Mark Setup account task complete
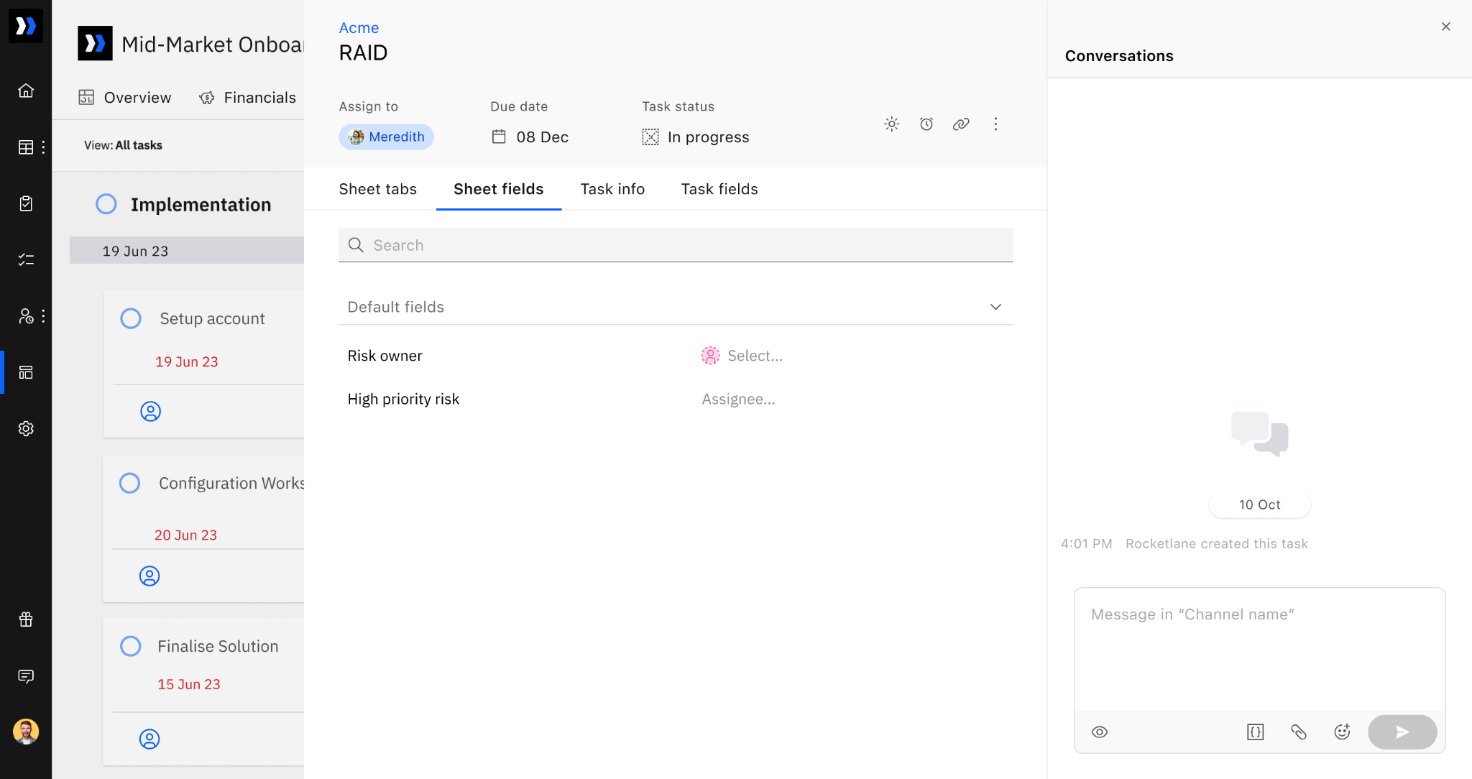 pos(131,318)
